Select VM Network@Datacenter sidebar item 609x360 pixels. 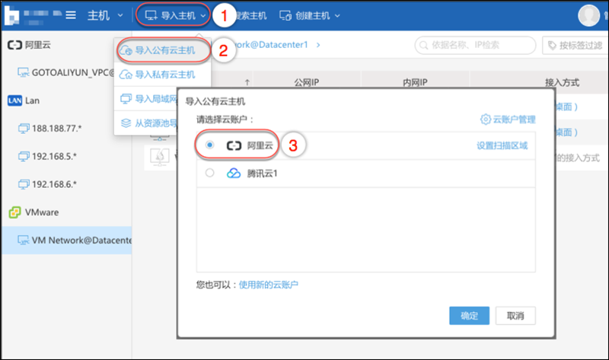coord(67,241)
